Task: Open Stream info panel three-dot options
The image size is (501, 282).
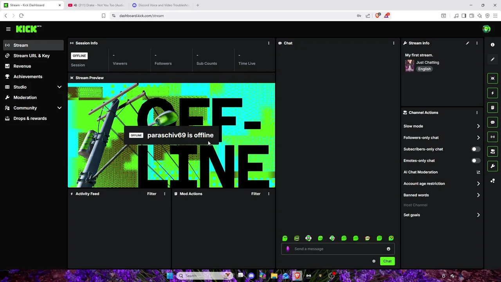Action: [477, 43]
